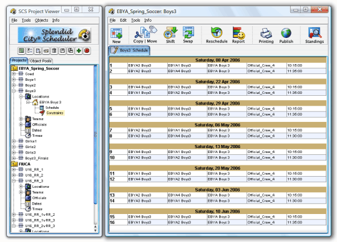Select Times under Boys3
This screenshot has height=242, width=337.
tap(34, 136)
